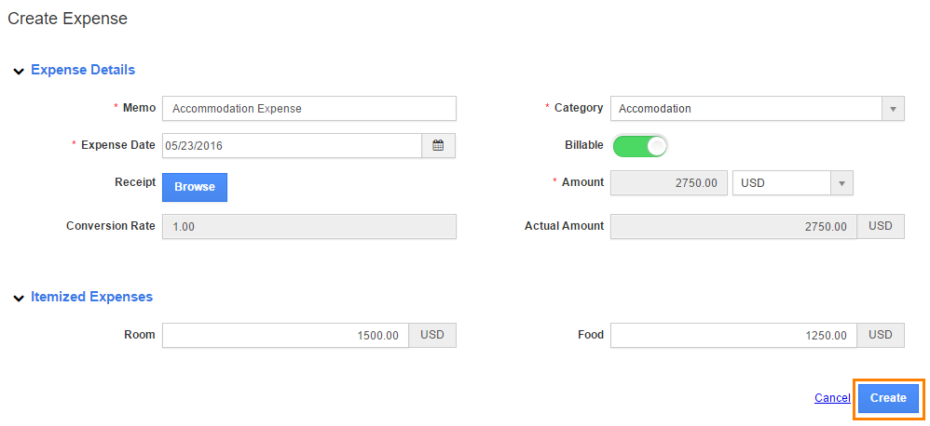Click the Cancel link
Screen dimensions: 930x426
click(x=831, y=398)
